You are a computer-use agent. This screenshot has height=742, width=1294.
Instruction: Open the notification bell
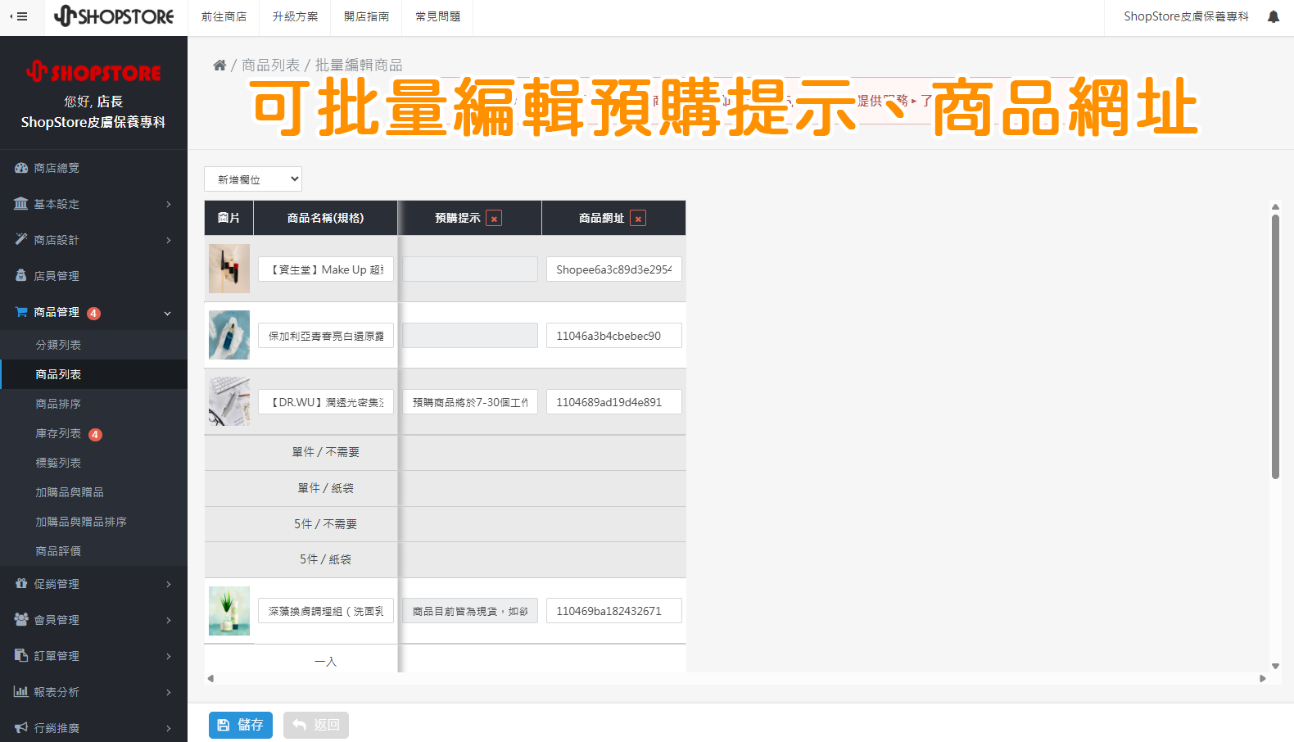coord(1274,16)
